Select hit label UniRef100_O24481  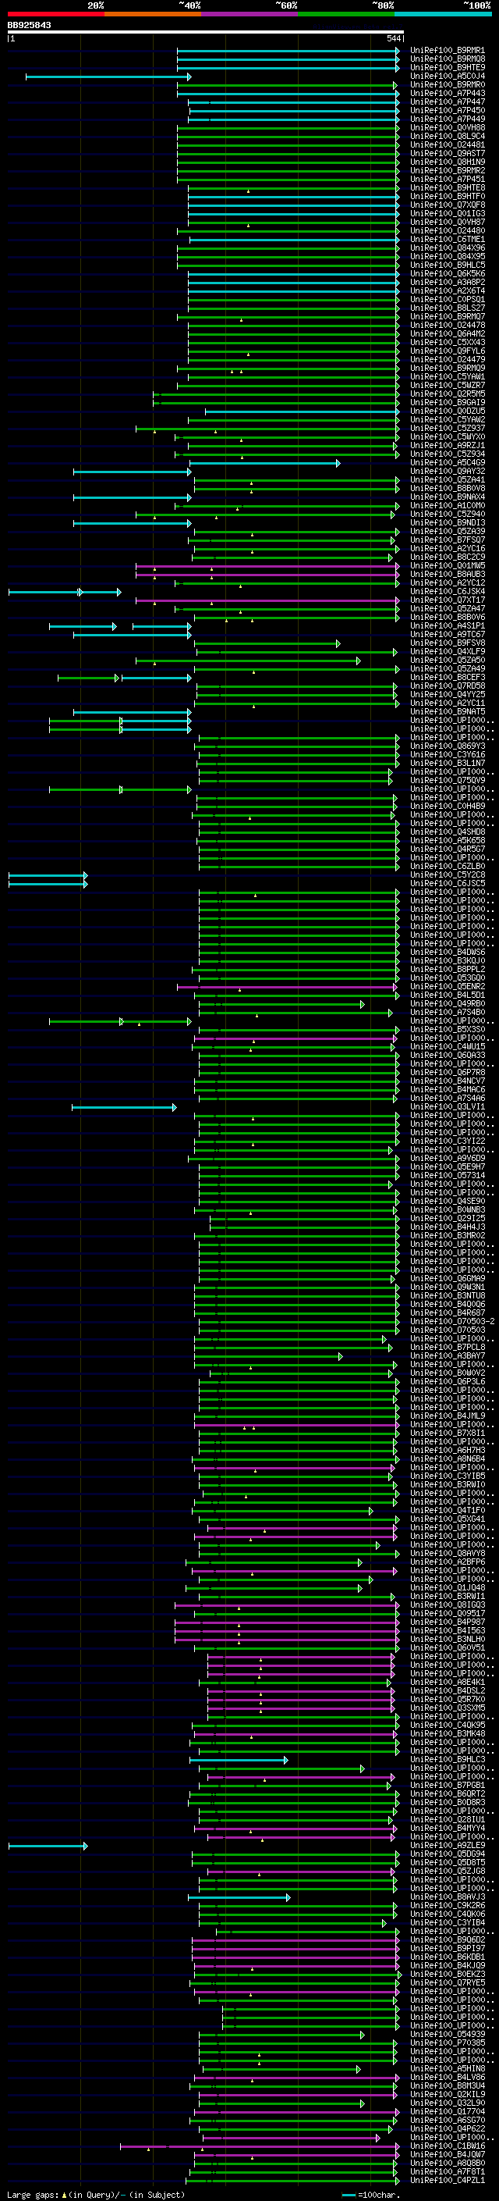(447, 145)
